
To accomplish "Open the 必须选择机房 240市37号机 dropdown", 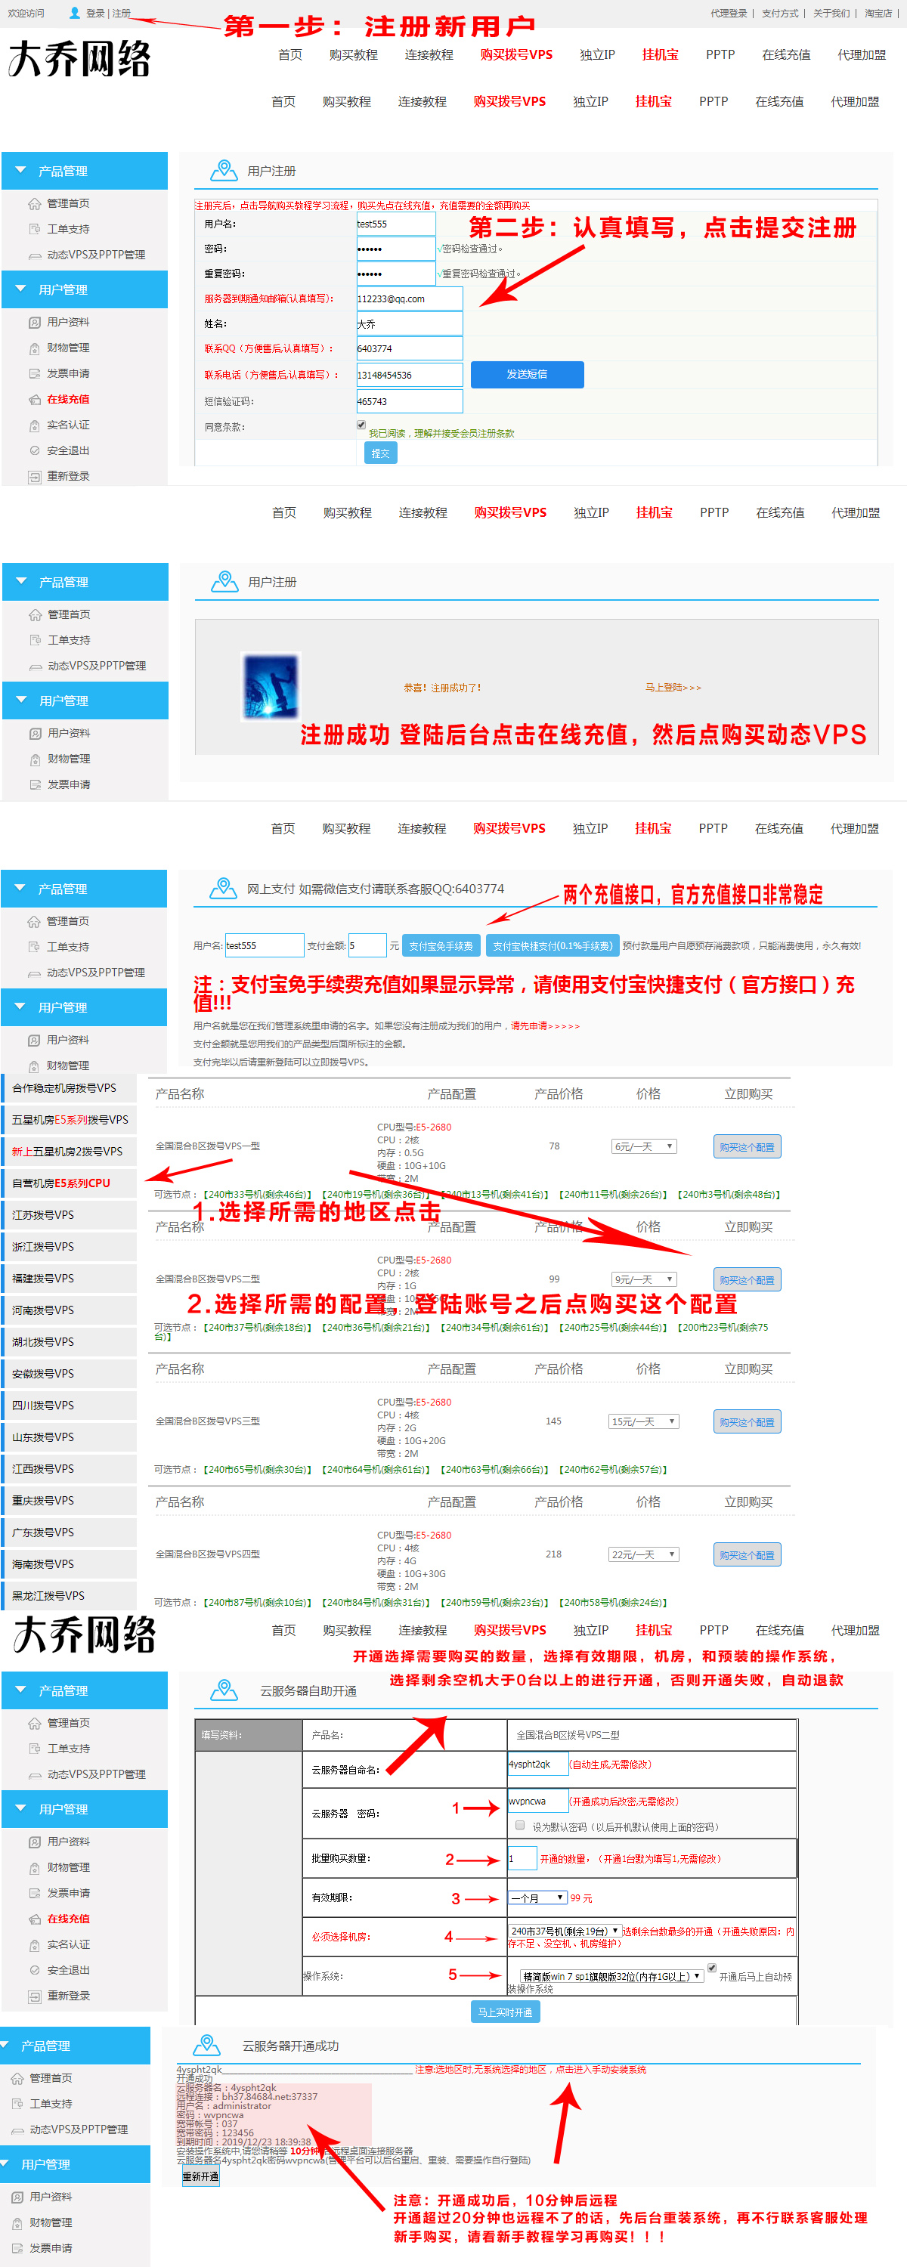I will [565, 1931].
